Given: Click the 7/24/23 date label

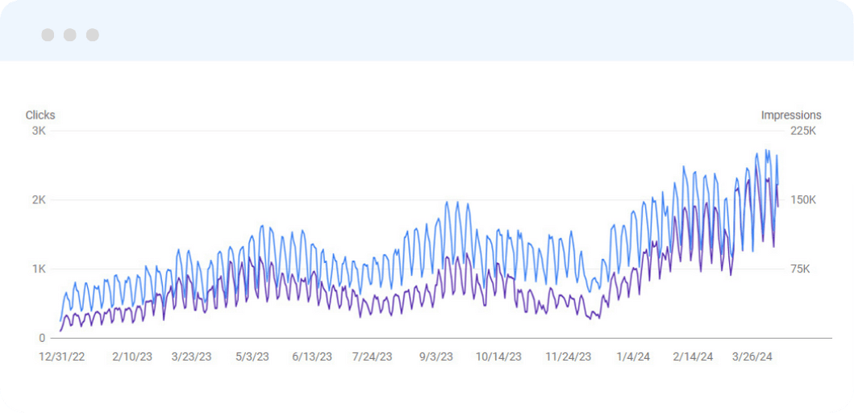Looking at the screenshot, I should point(373,357).
